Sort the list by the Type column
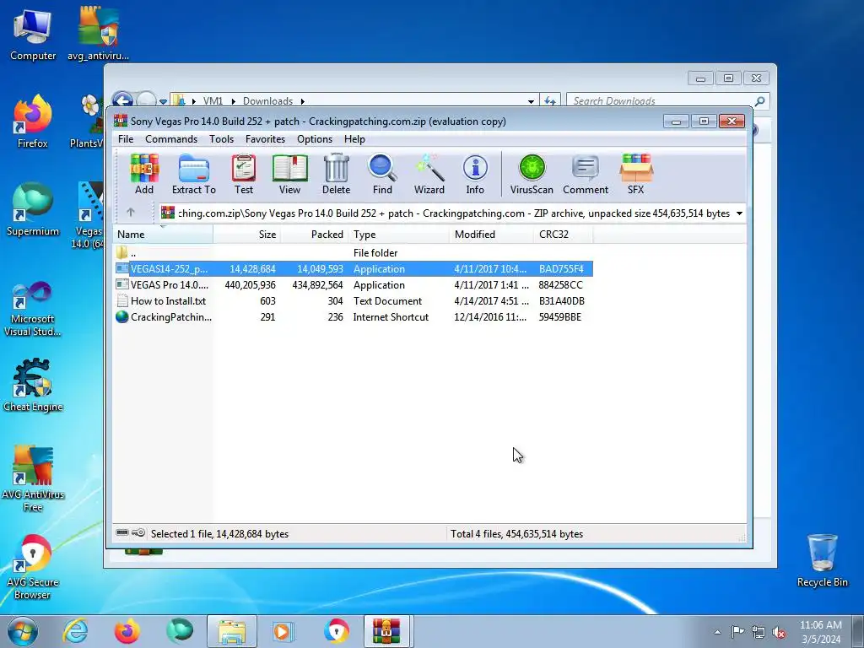This screenshot has width=864, height=648. click(399, 235)
